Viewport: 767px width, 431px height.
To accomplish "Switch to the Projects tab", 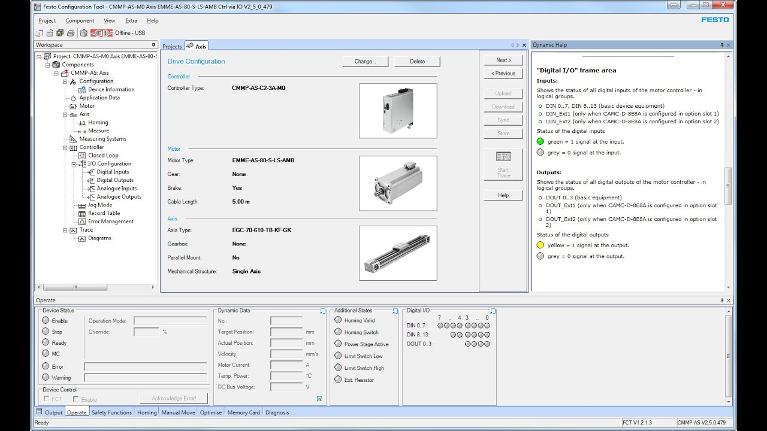I will click(x=172, y=46).
